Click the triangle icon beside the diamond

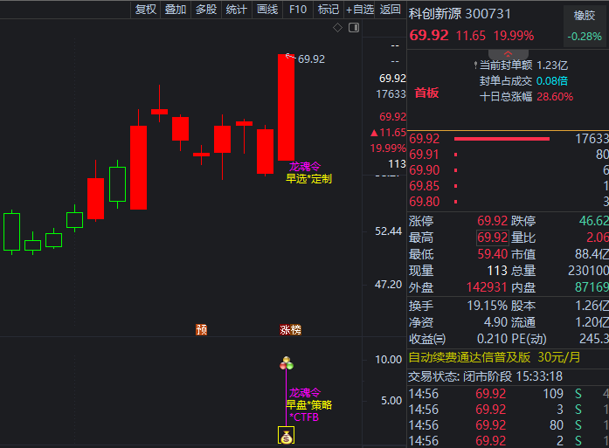(353, 29)
